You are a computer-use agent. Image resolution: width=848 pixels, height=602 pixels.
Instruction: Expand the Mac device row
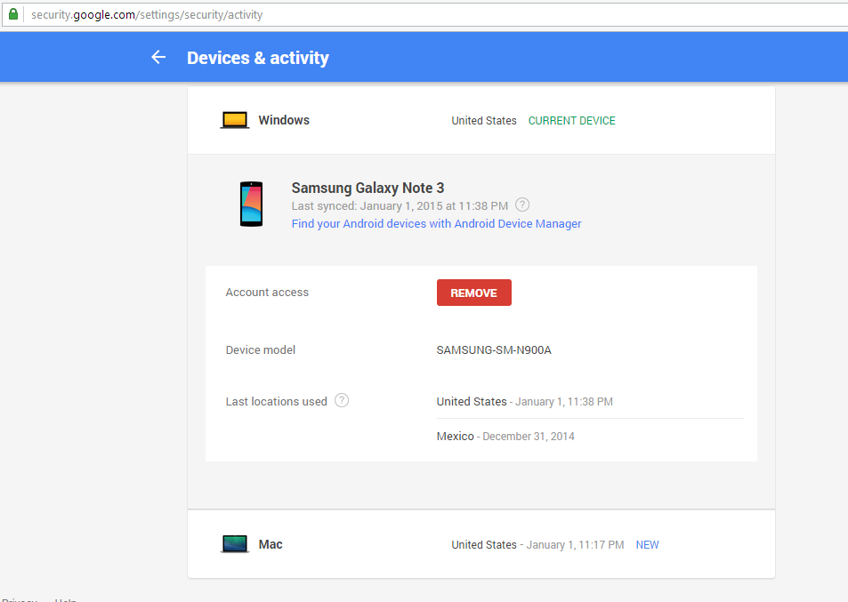(481, 544)
